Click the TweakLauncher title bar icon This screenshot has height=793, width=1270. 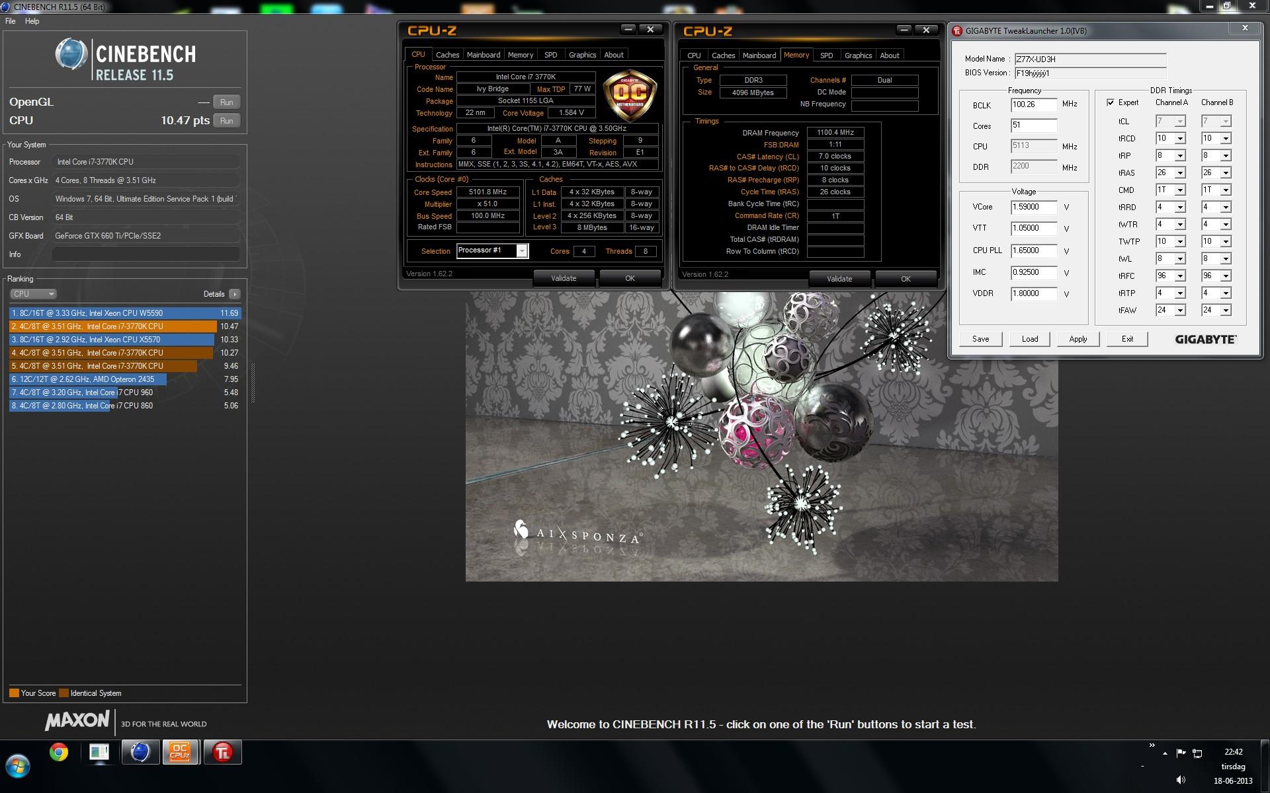(956, 31)
